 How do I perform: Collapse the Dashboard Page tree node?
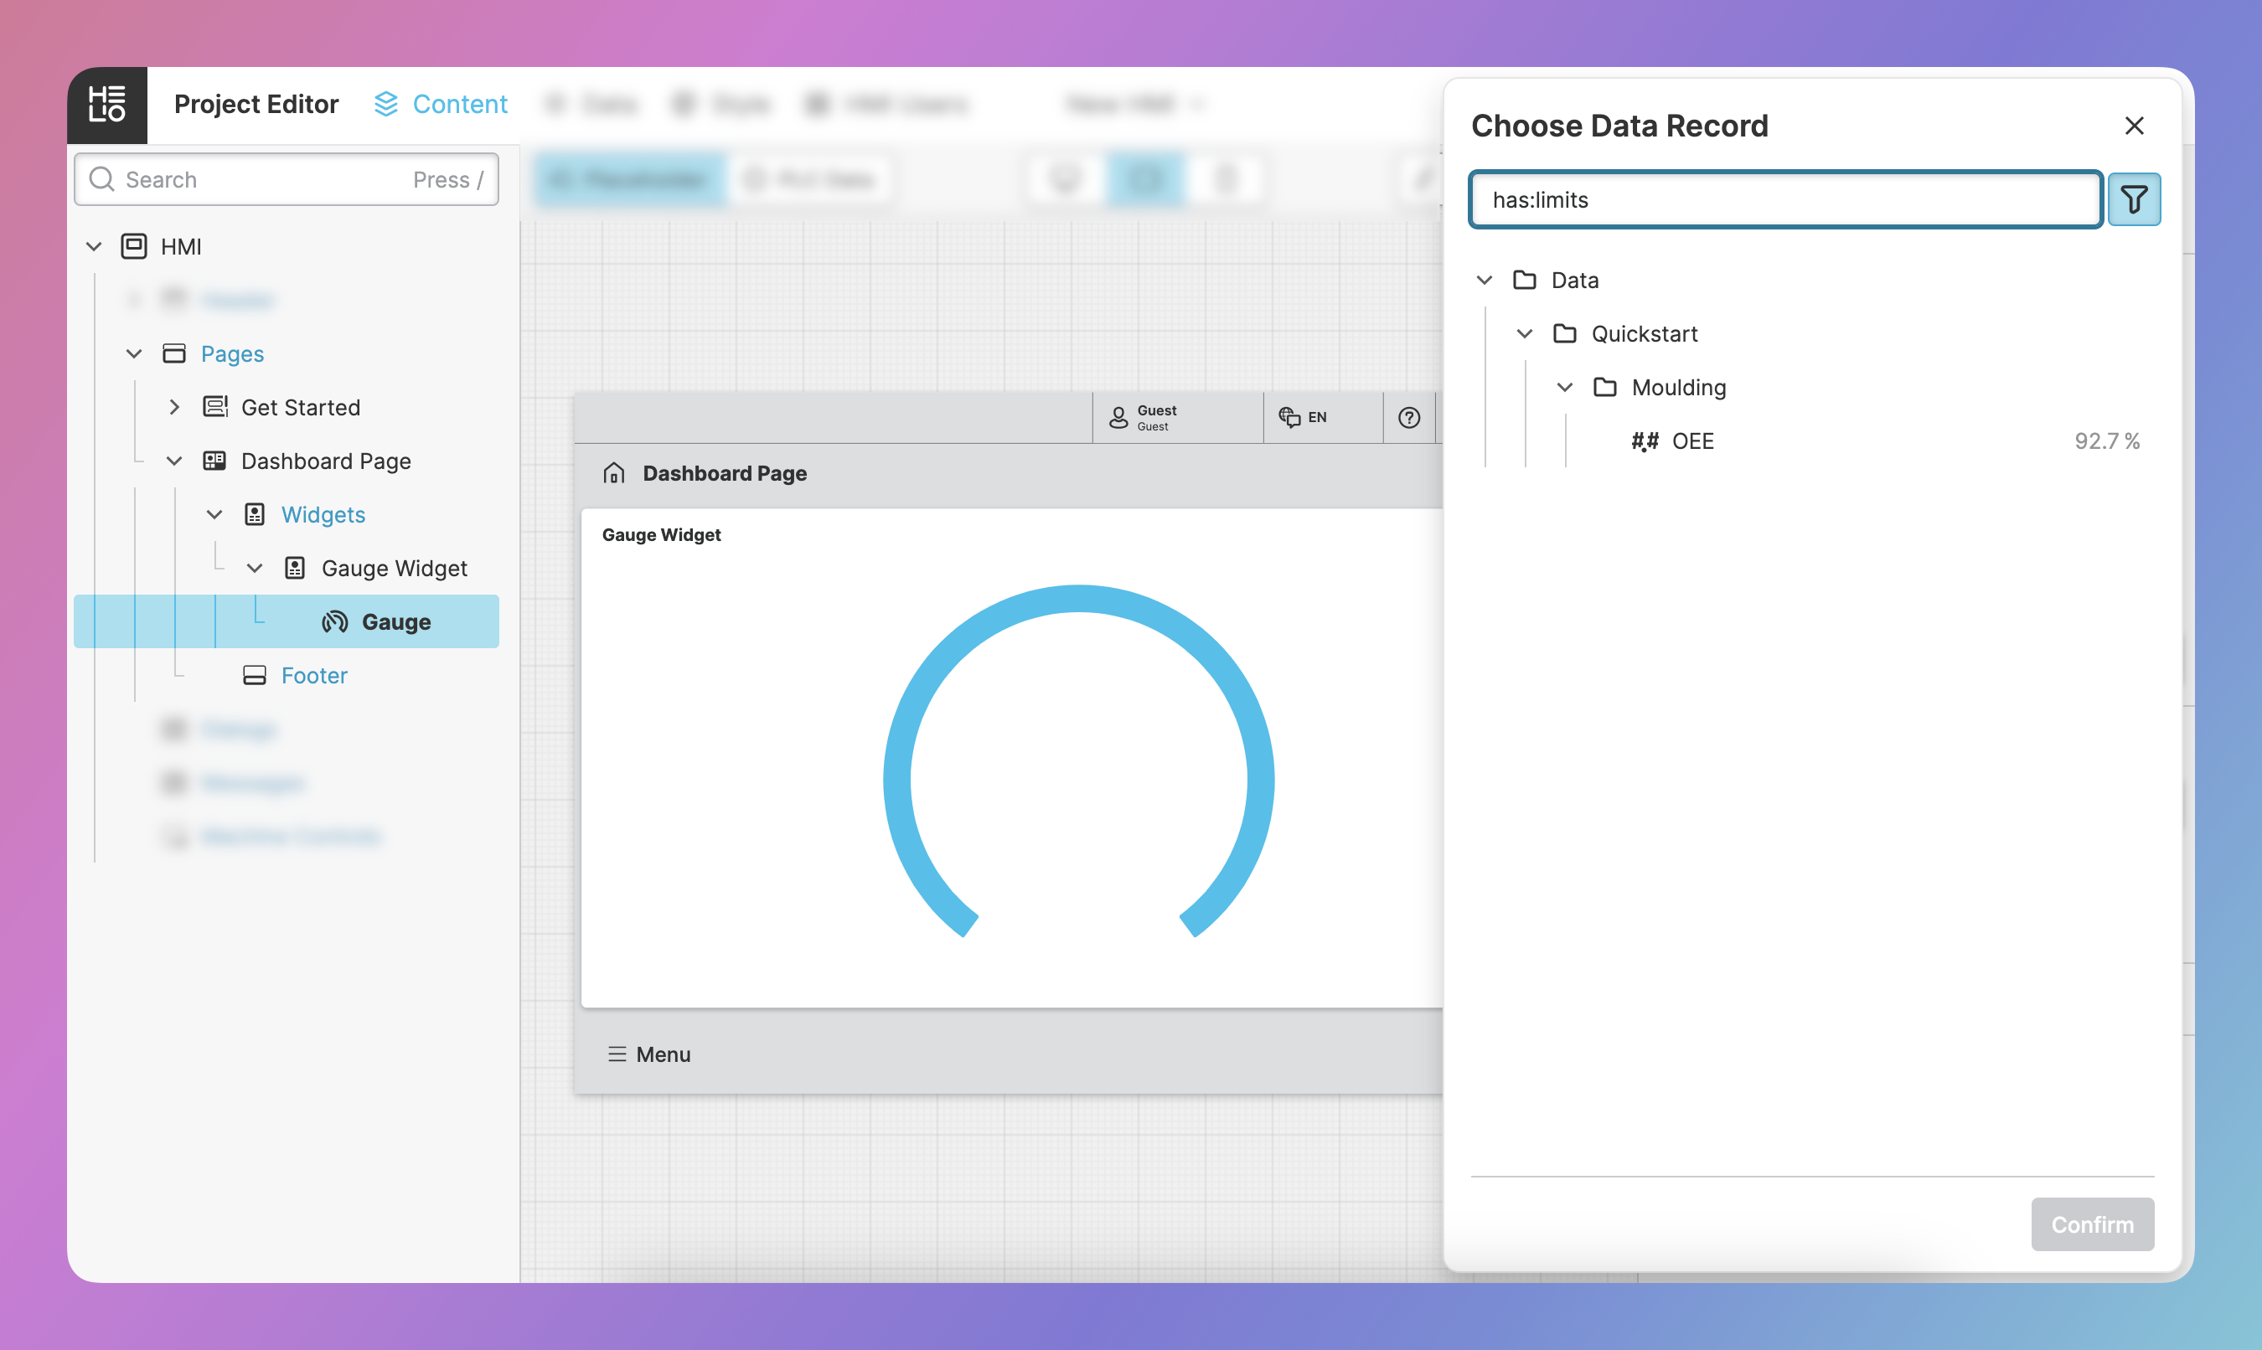tap(173, 461)
